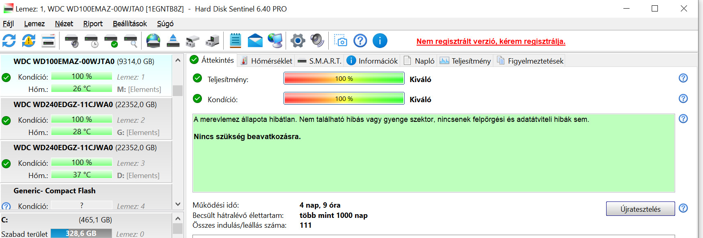Image resolution: width=703 pixels, height=238 pixels.
Task: Click the 'Nincs szükség beavatkozásra.' text
Action: (247, 137)
